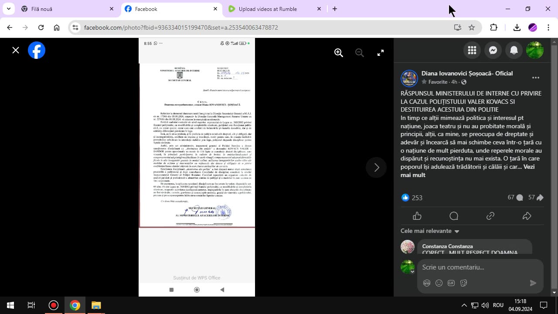The height and width of the screenshot is (314, 558).
Task: Open a new browser tab
Action: coord(335,9)
